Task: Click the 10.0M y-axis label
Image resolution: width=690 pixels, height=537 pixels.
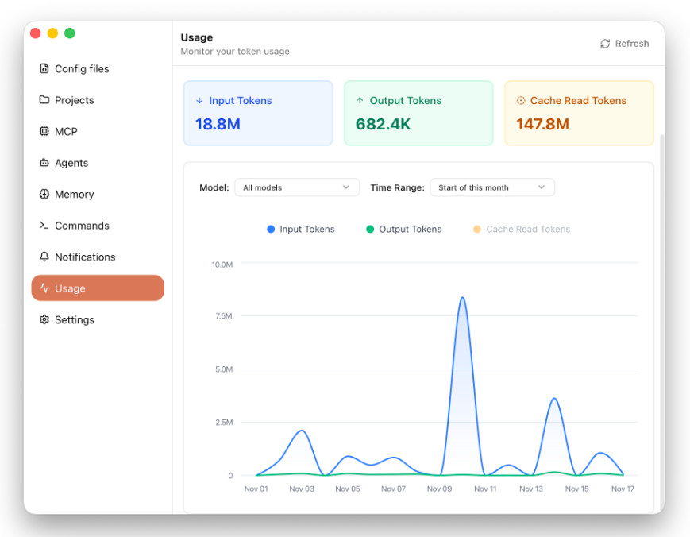Action: (222, 265)
